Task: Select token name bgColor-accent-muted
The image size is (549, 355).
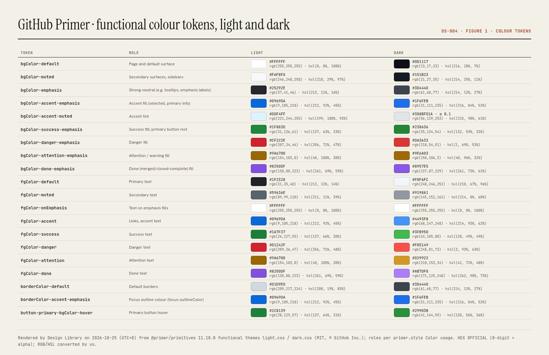Action: point(46,116)
